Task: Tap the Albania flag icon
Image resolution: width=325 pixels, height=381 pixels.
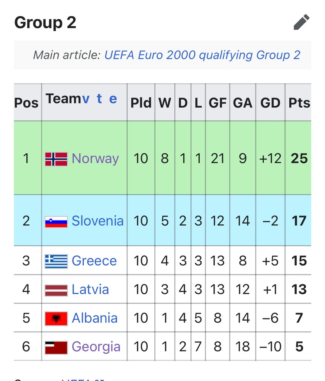Action: coord(56,318)
